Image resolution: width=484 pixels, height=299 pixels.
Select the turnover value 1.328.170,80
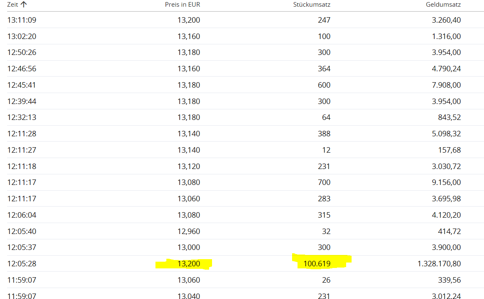click(x=439, y=264)
